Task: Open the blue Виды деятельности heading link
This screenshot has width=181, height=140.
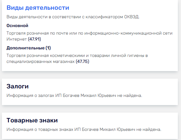Action: click(x=38, y=8)
